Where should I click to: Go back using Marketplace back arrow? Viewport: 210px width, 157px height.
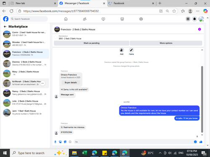click(5, 26)
